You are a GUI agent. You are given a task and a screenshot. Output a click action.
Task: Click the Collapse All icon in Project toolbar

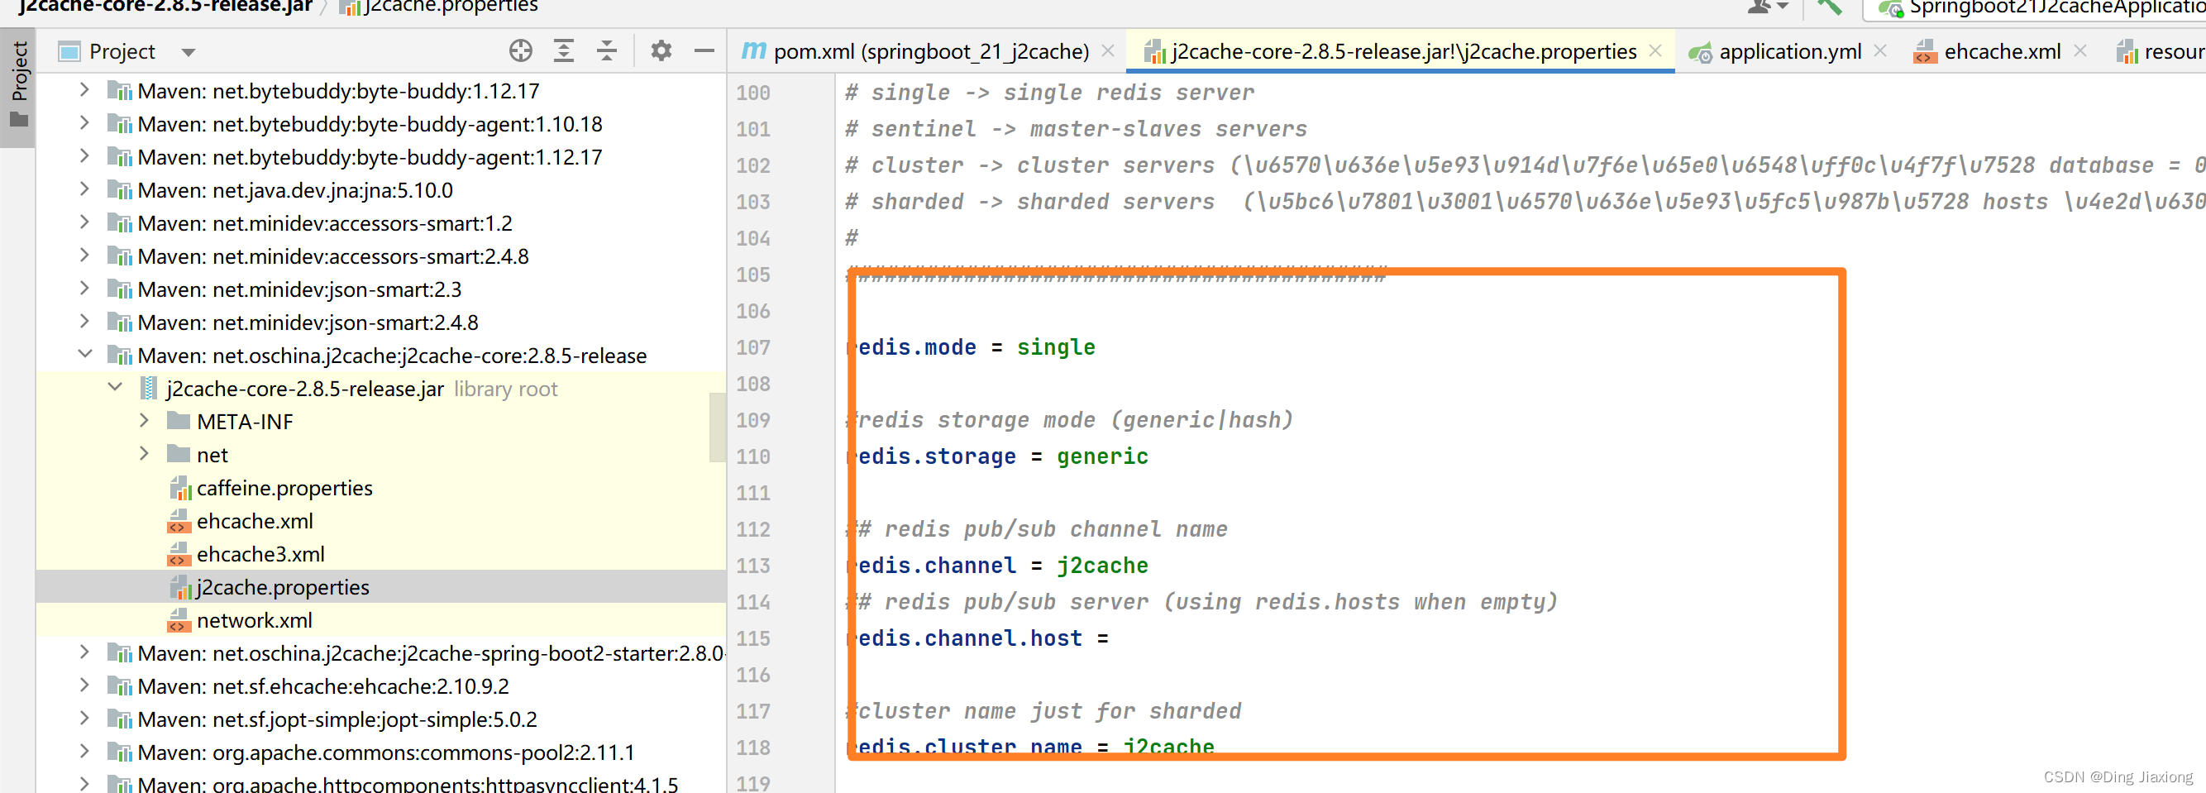606,51
